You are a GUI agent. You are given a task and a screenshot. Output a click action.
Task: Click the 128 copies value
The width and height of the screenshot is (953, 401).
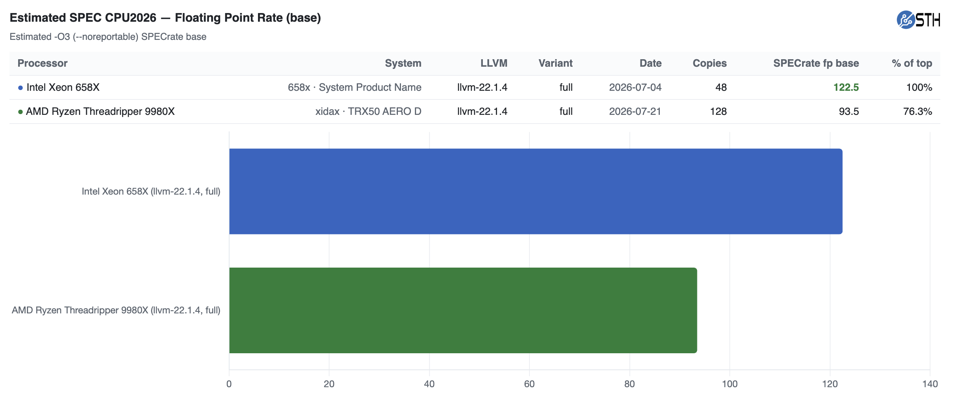click(718, 111)
